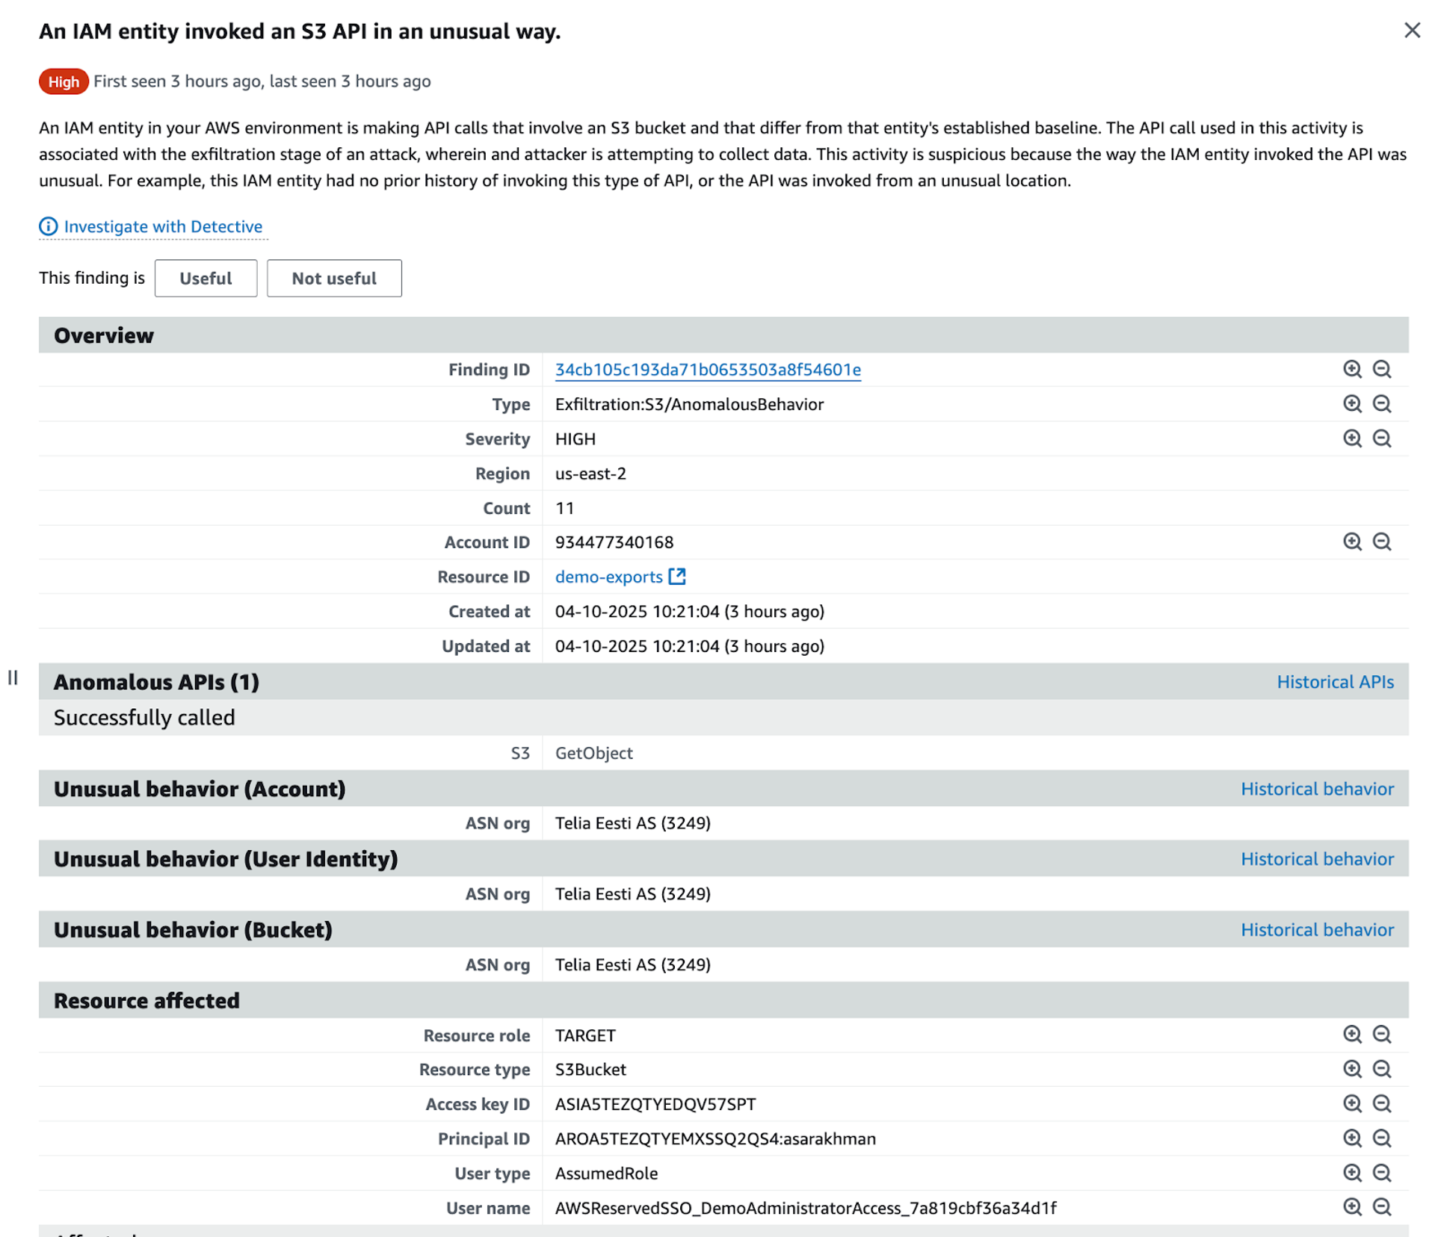Include filter icon for Account ID row
Screen dimensions: 1435x1237
[1352, 542]
